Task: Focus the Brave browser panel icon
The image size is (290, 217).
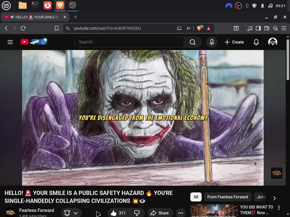Action: click(60, 5)
